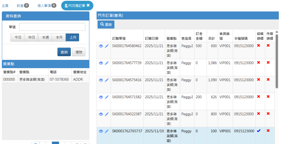This screenshot has width=286, height=144.
Task: Edit order SK0001764322387 with pencil icon
Action: (x=107, y=114)
